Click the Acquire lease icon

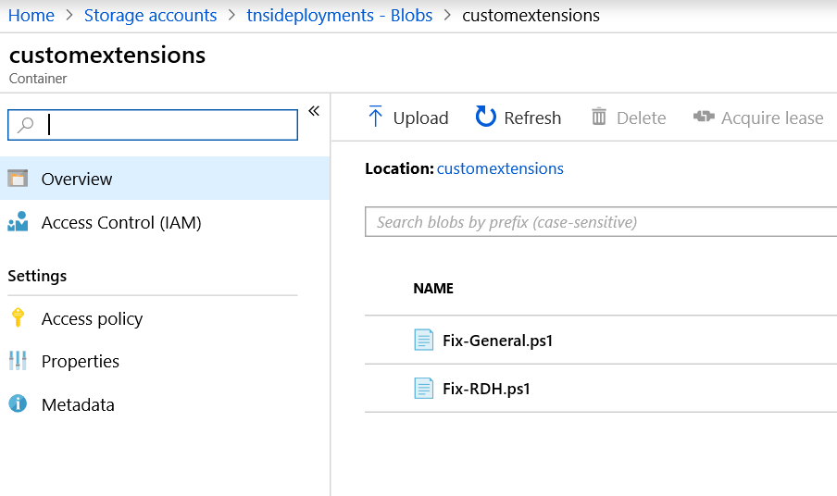pos(704,116)
